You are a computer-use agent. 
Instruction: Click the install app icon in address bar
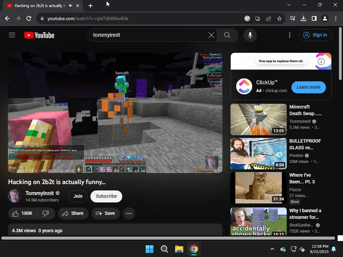point(258,19)
